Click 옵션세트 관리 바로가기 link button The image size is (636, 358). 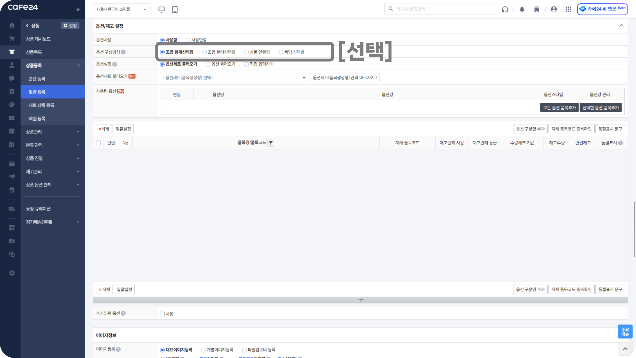pos(345,77)
